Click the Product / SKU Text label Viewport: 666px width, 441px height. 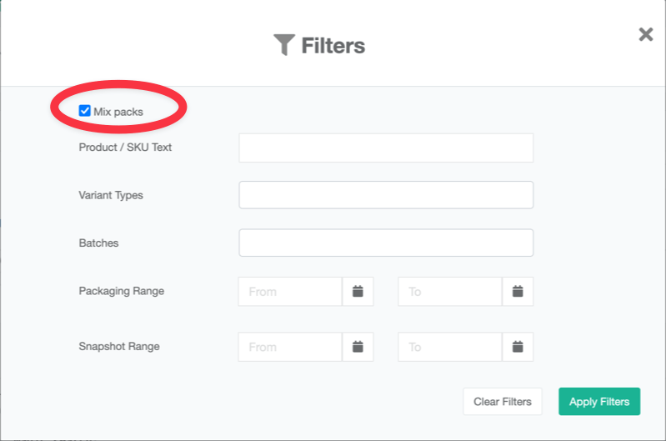coord(125,148)
